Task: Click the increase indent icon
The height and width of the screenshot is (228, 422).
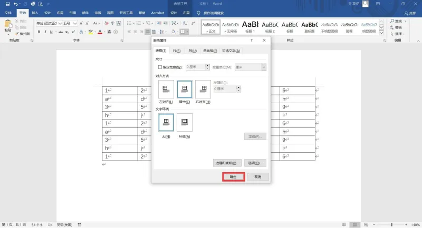Action: pos(165,23)
